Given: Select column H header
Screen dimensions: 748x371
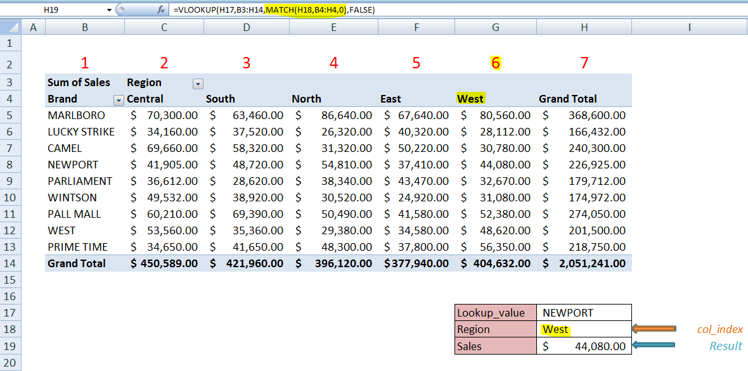Looking at the screenshot, I should tap(584, 28).
